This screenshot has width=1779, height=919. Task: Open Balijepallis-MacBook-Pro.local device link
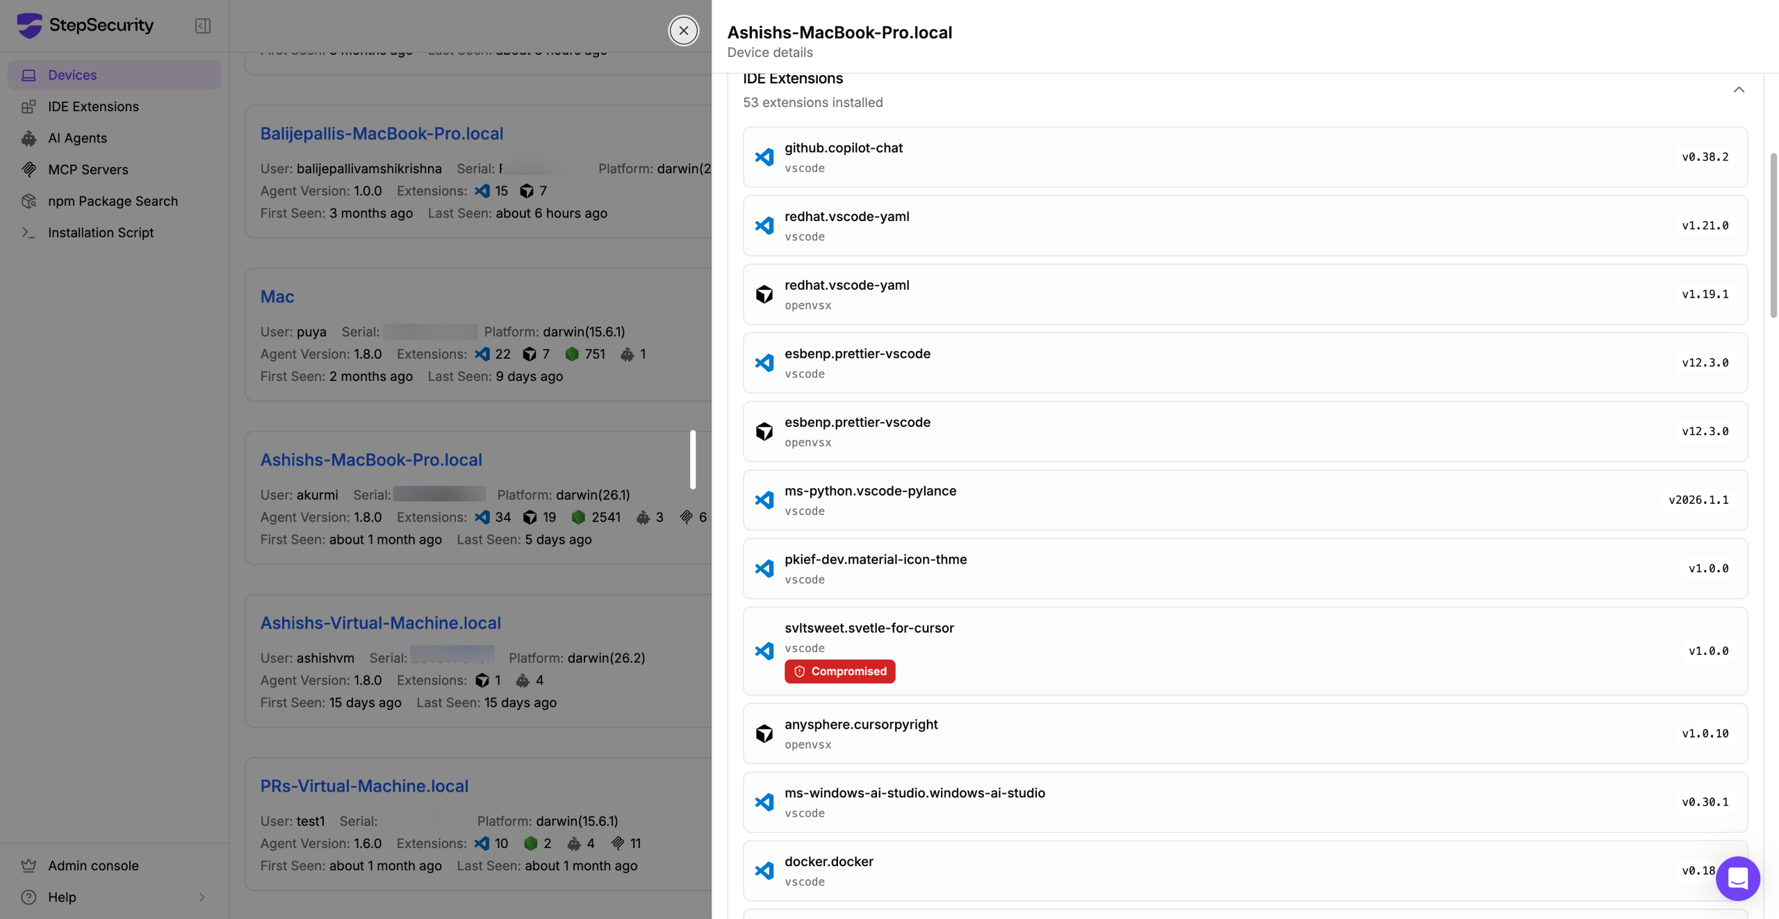click(x=382, y=133)
